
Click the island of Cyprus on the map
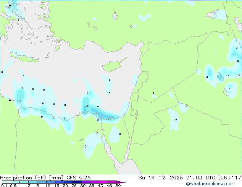[114, 65]
